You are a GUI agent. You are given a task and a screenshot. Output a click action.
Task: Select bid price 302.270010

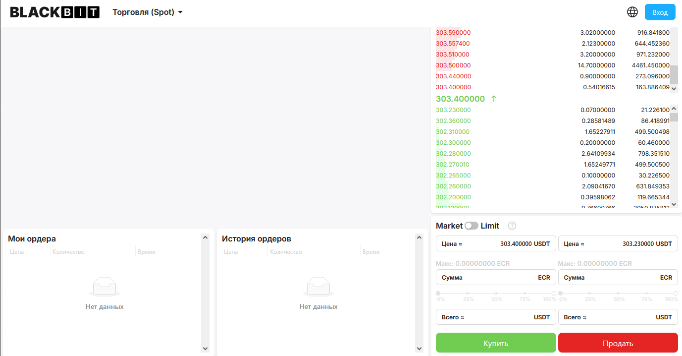pos(453,165)
